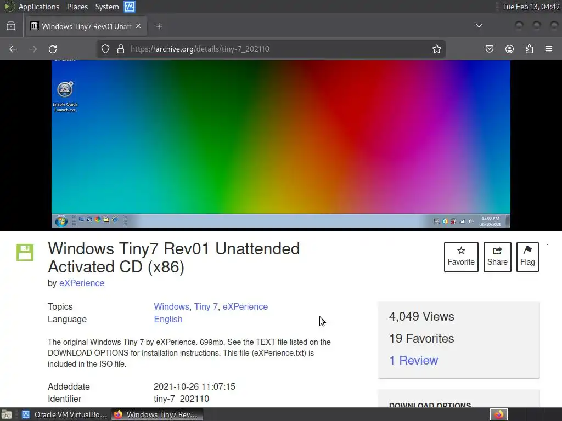Screen dimensions: 562x421
Task: Open the 1 Review link
Action: pyautogui.click(x=414, y=361)
